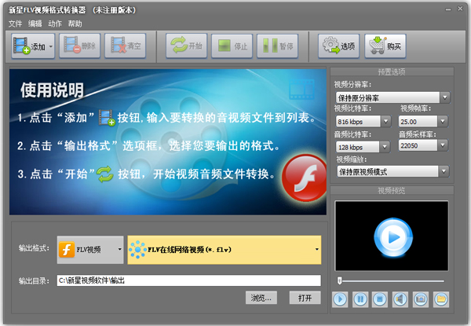Click the preview seek slider handle
The image size is (471, 326).
pyautogui.click(x=339, y=281)
